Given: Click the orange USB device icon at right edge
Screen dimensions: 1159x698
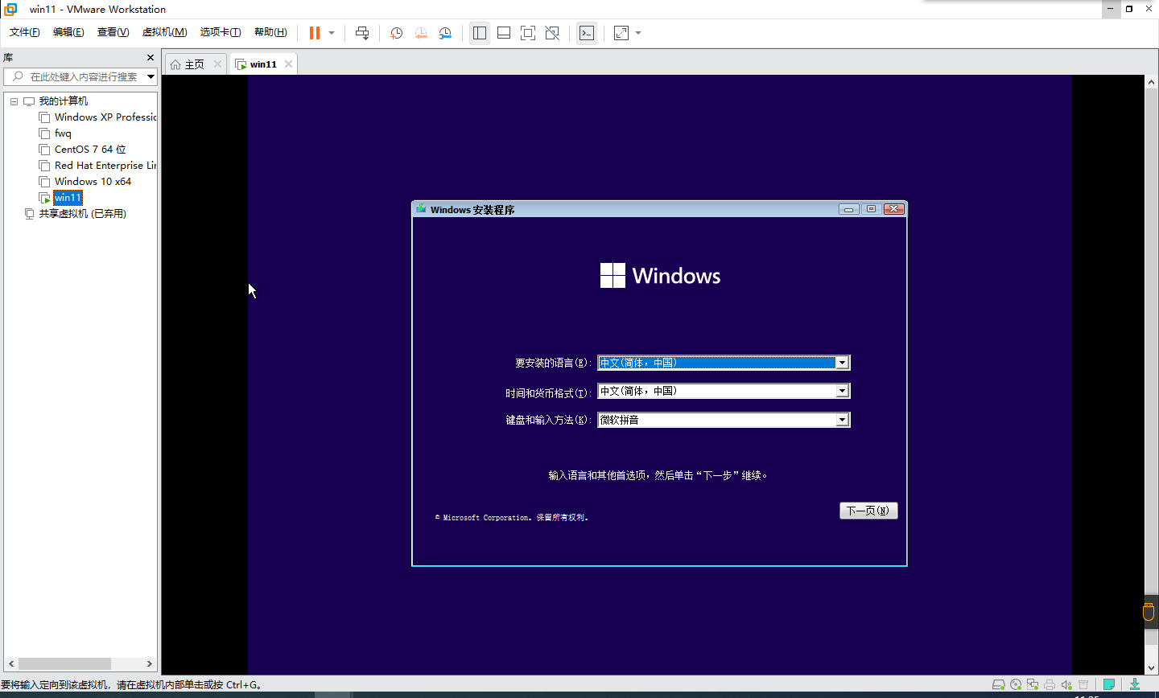Looking at the screenshot, I should (1149, 612).
